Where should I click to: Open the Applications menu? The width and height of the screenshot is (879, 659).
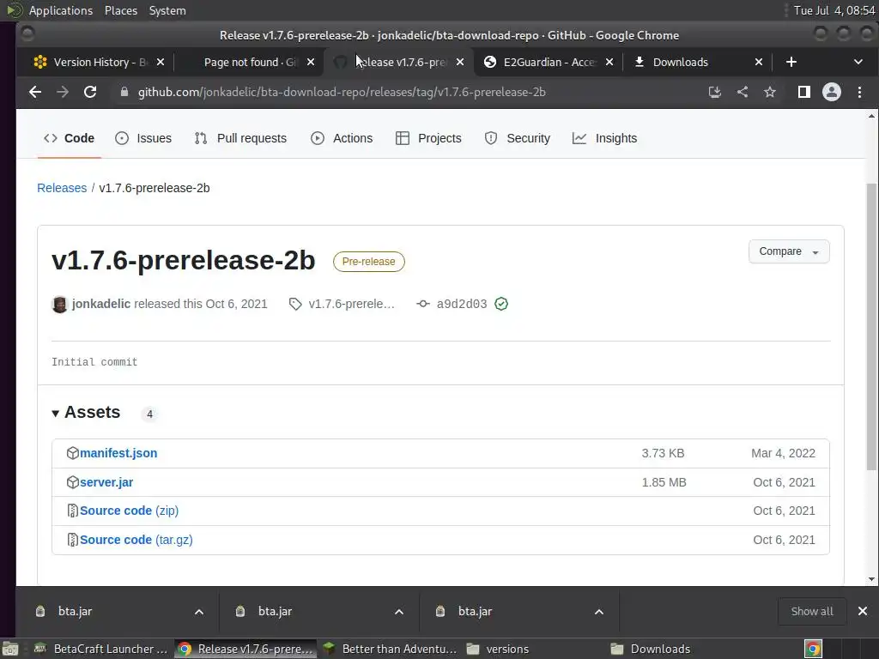pos(61,10)
